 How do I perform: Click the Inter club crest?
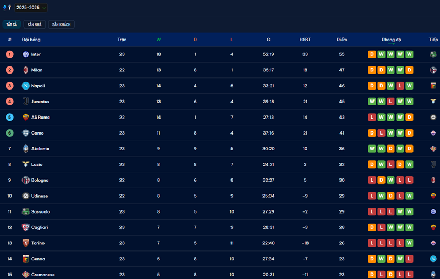pyautogui.click(x=25, y=54)
